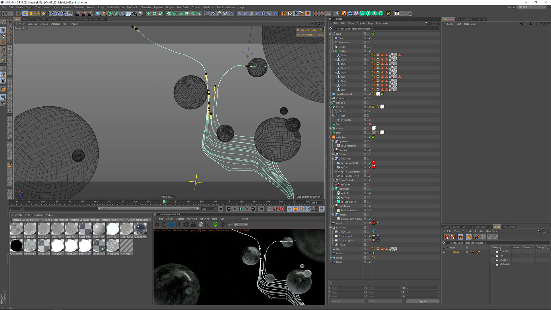Switch to the Material Editor tab
Screen dimensions: 551x310
[464, 20]
